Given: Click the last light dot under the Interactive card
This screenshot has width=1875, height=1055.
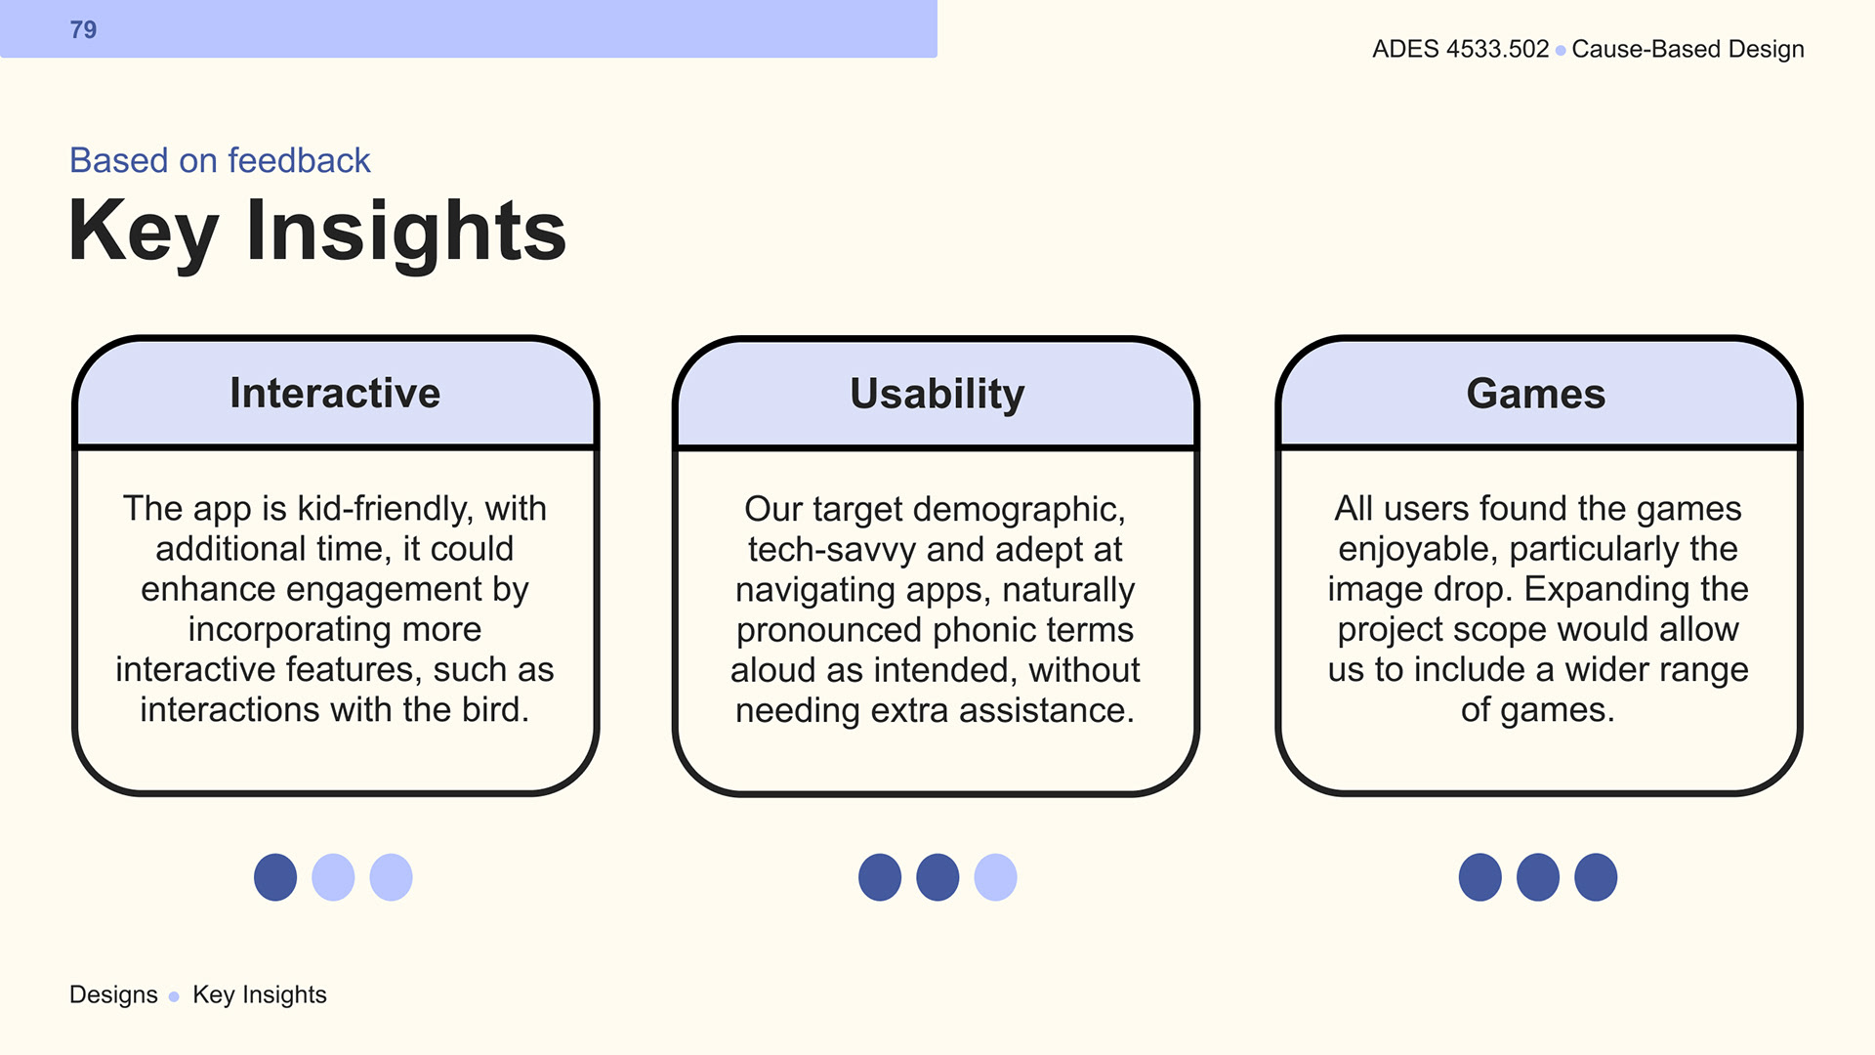Looking at the screenshot, I should [x=391, y=877].
